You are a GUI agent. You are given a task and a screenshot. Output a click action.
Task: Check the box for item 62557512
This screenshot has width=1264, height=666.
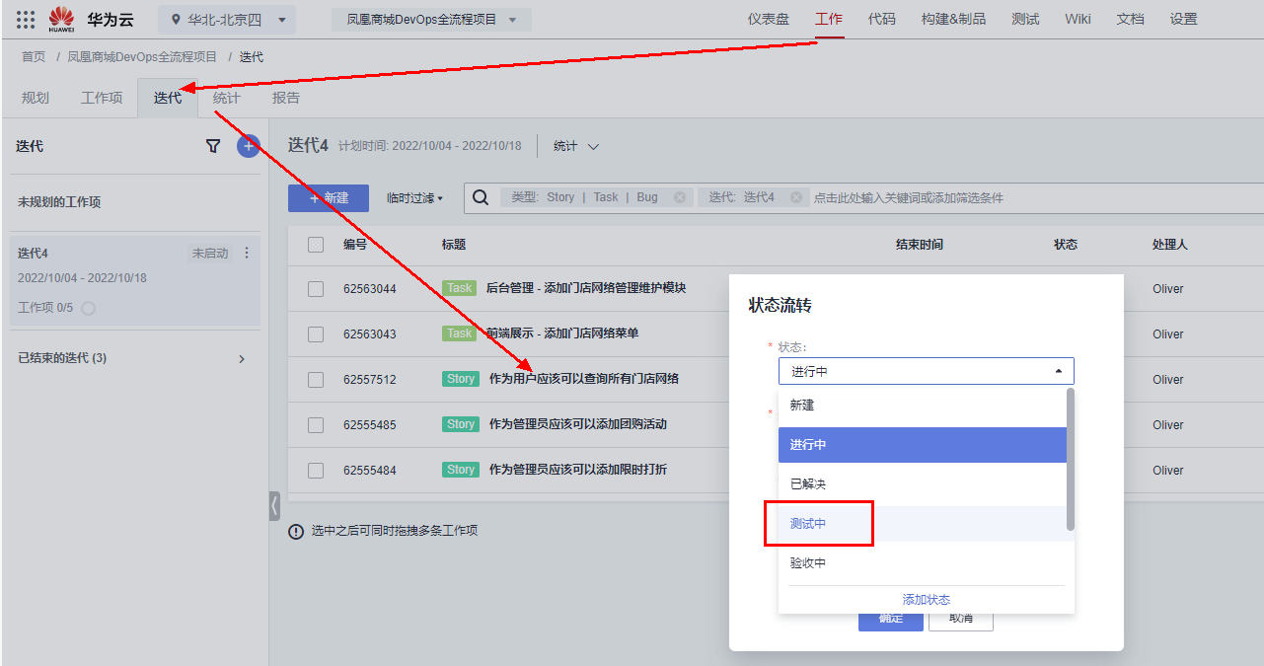coord(316,380)
